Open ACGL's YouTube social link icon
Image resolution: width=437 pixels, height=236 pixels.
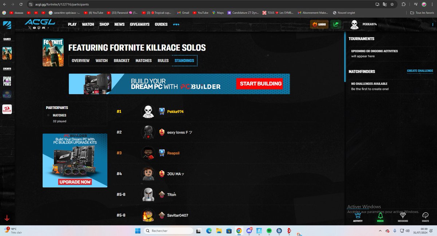(x=34, y=28)
